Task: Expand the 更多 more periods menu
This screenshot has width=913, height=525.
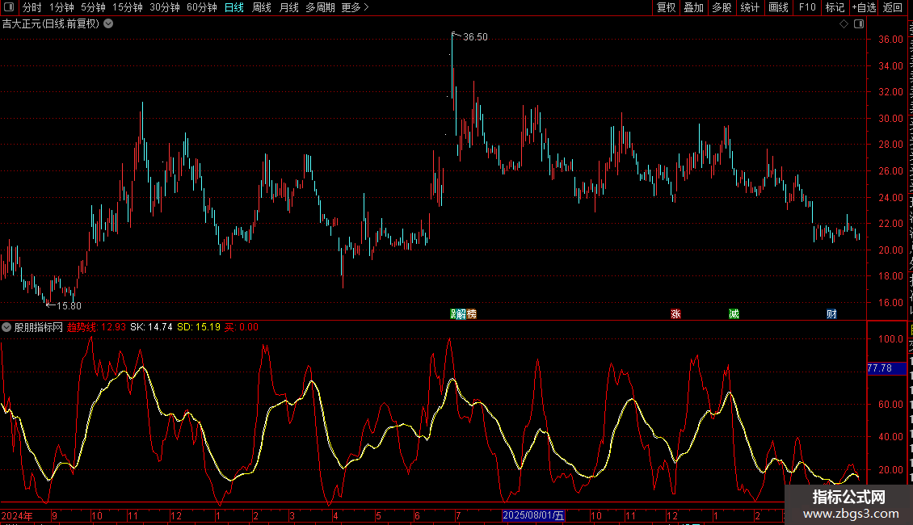Action: click(356, 7)
